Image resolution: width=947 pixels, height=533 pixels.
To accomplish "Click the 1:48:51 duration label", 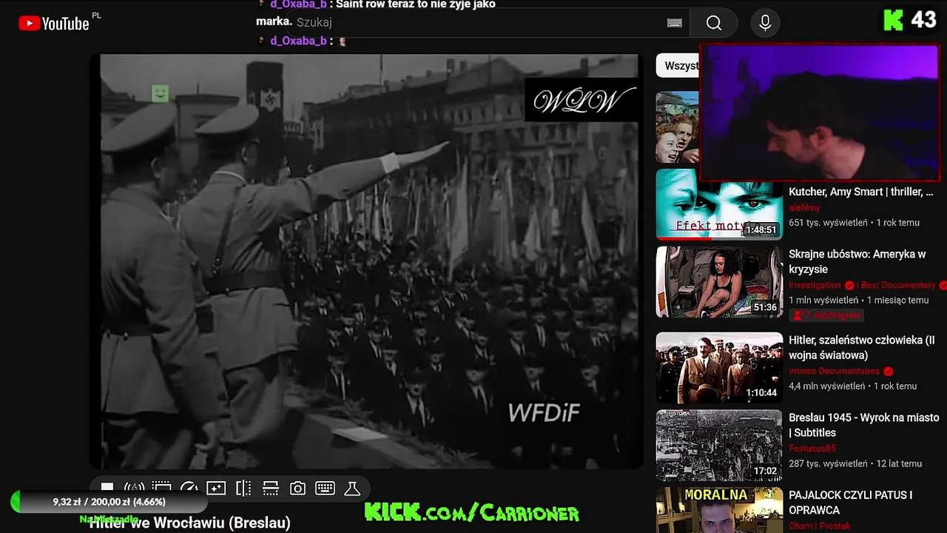I will [761, 229].
